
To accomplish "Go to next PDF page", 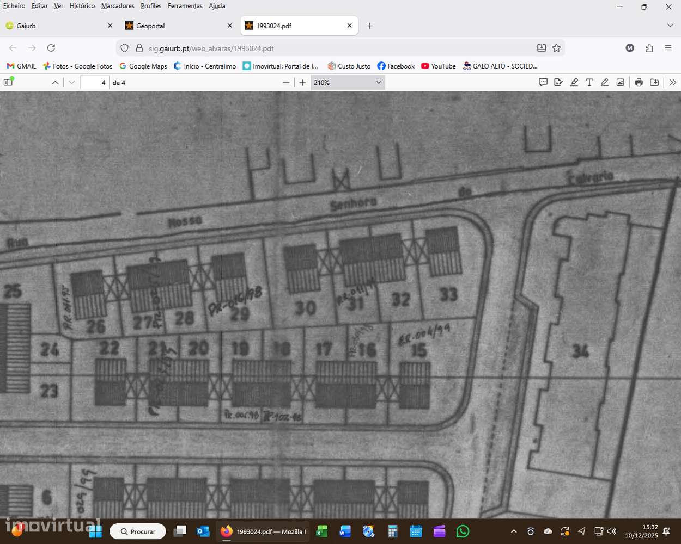I will [x=71, y=83].
